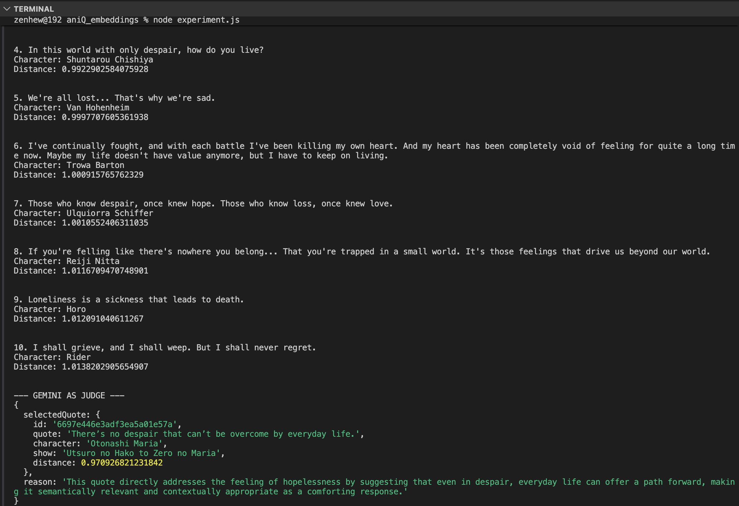Click 'Character: Shuntarou Chishiya'
This screenshot has width=739, height=506.
(83, 60)
